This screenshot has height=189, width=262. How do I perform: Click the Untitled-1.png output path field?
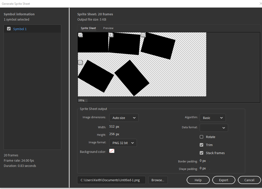click(x=111, y=180)
